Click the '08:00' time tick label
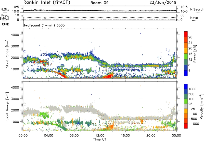The image size is (204, 141). click(x=74, y=136)
